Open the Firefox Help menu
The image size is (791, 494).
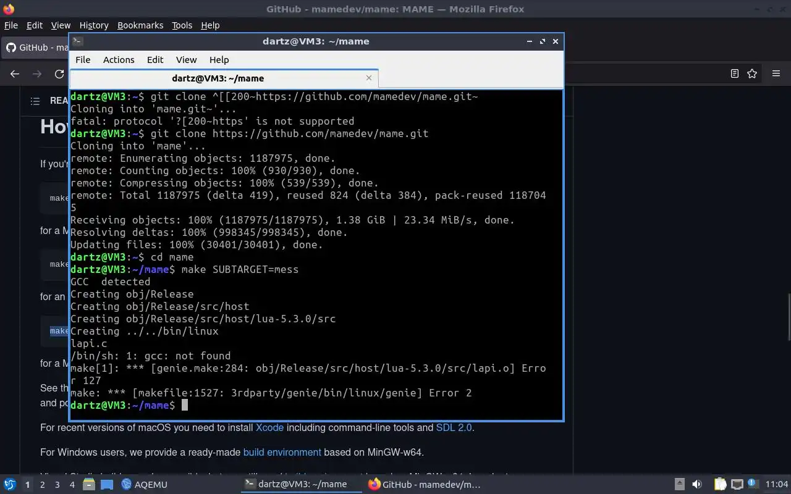(x=210, y=25)
